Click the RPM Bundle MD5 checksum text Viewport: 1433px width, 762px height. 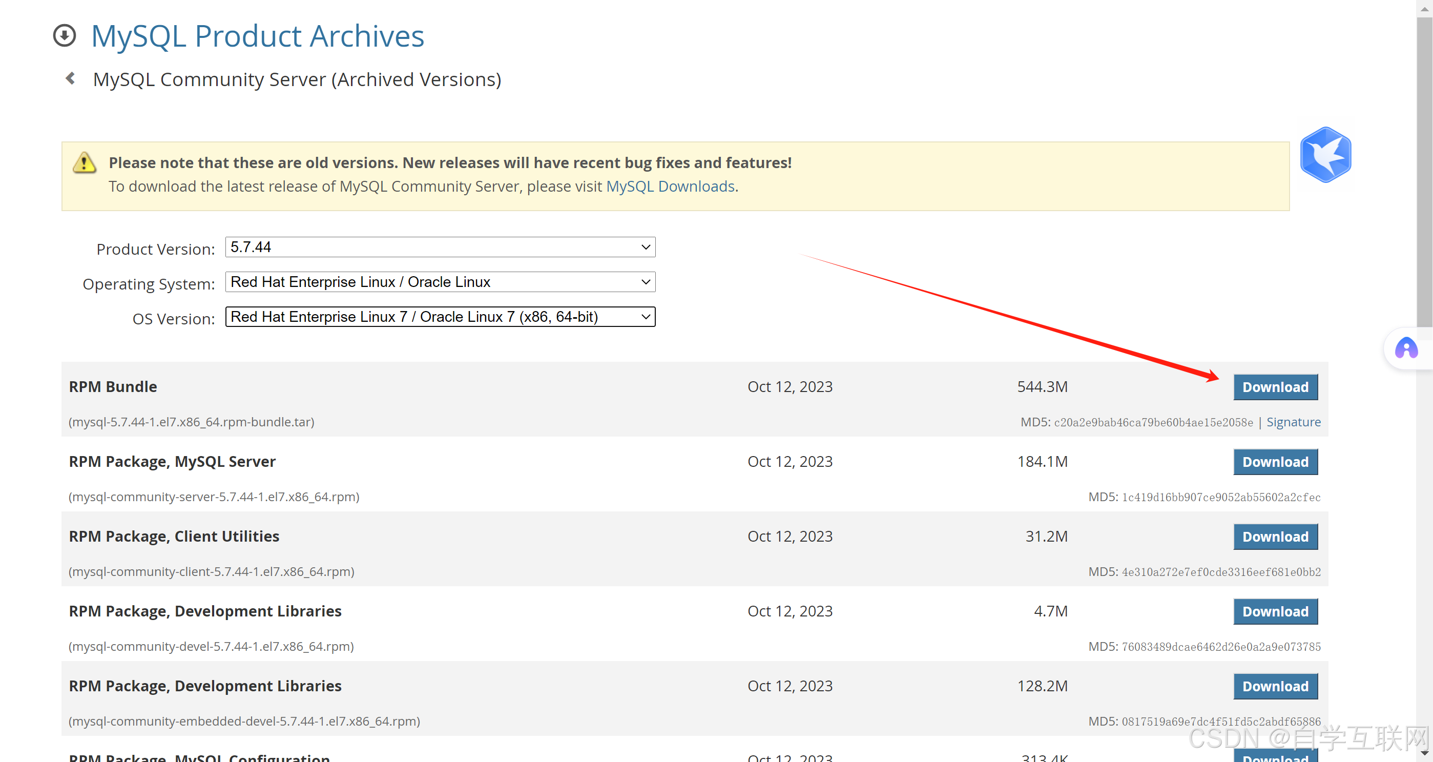[1153, 423]
